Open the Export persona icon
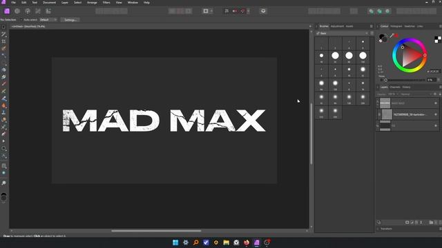Screen dimensions: 442x248 48,11
